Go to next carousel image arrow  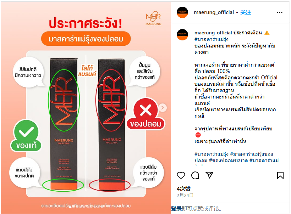tap(163, 108)
